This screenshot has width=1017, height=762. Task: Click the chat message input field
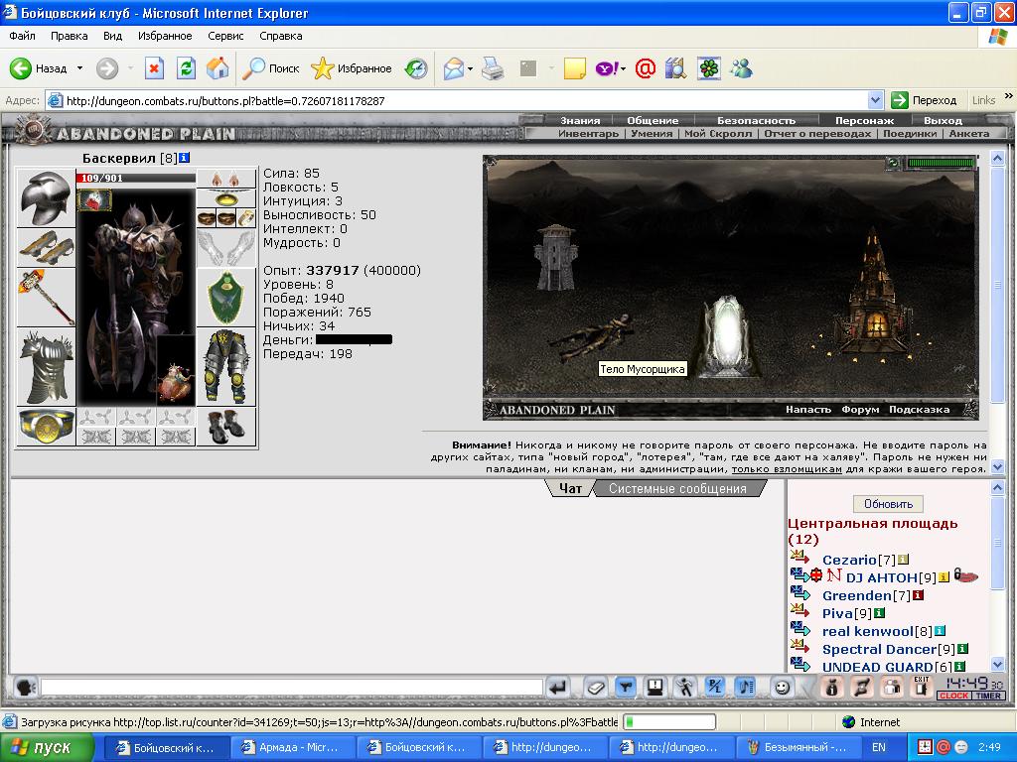click(x=291, y=687)
